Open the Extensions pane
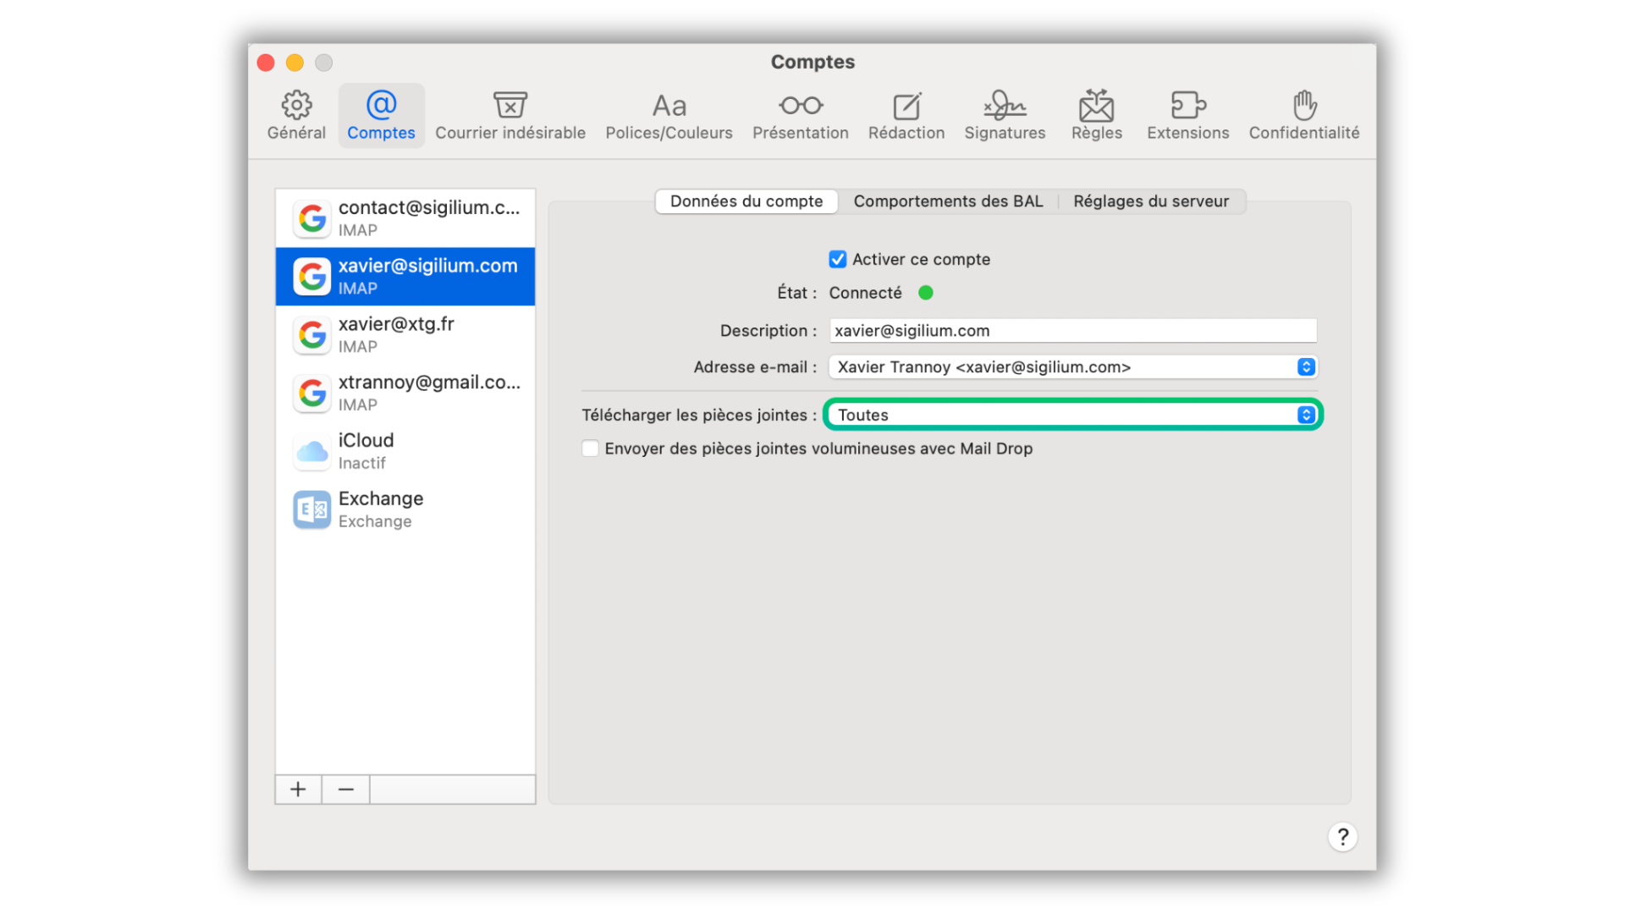Screen dimensions: 1625x914 pos(1187,116)
